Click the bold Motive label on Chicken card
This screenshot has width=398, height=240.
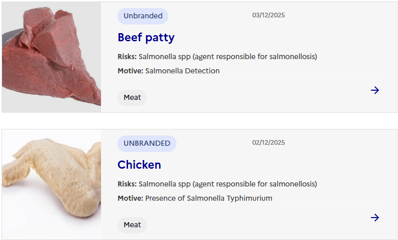click(x=130, y=198)
